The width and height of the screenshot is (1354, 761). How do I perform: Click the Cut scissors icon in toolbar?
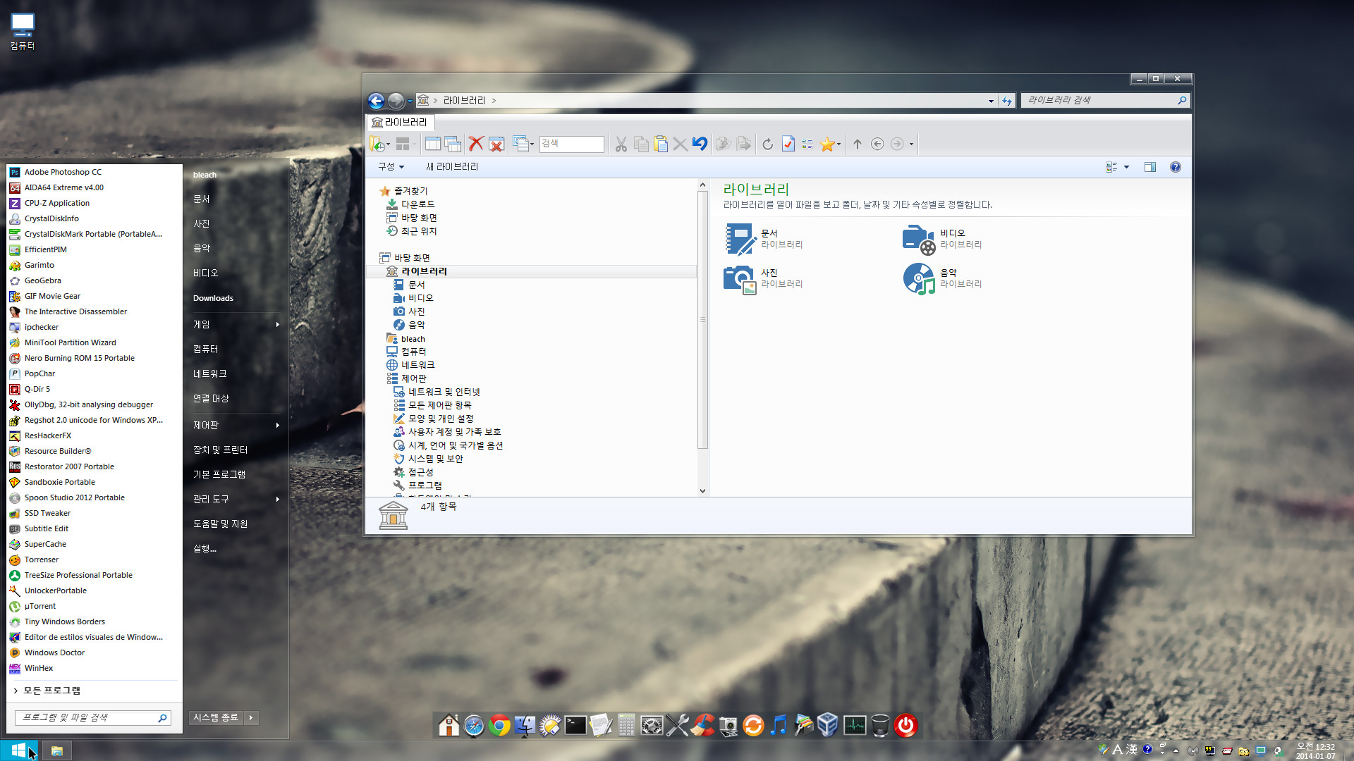coord(621,144)
